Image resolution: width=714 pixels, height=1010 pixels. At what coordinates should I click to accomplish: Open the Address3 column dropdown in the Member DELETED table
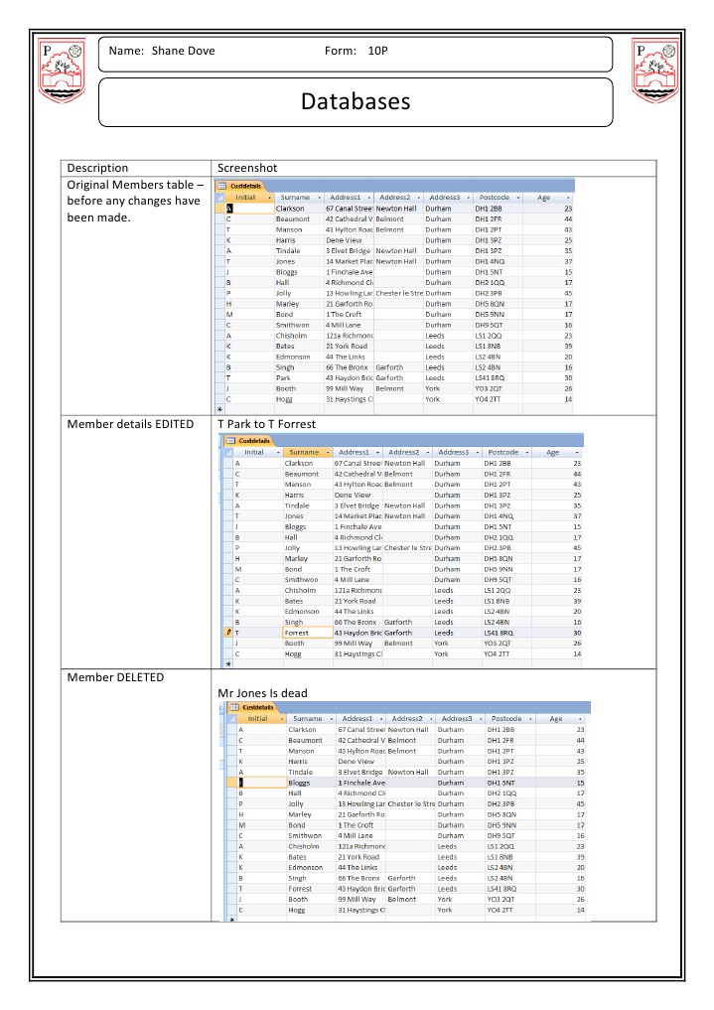click(481, 719)
